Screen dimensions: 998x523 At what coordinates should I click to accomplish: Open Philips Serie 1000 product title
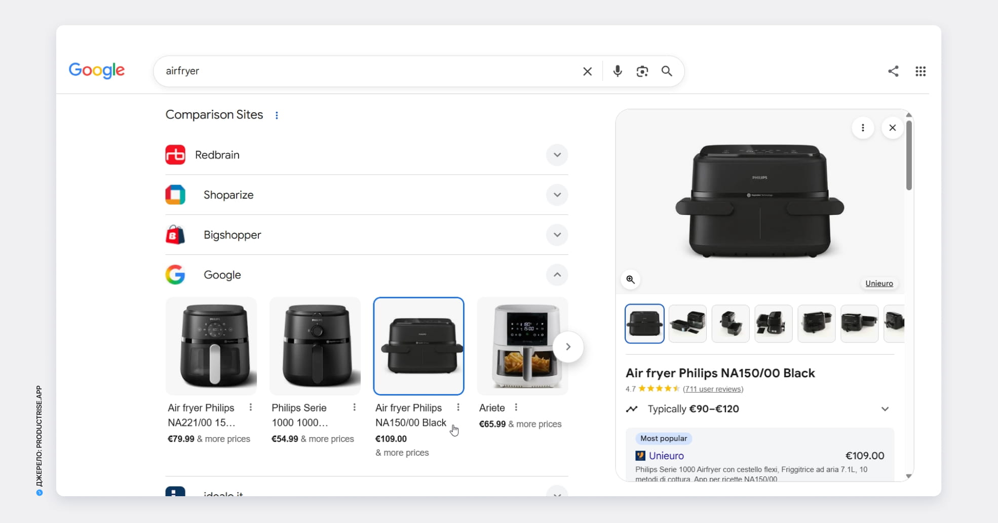pos(300,415)
